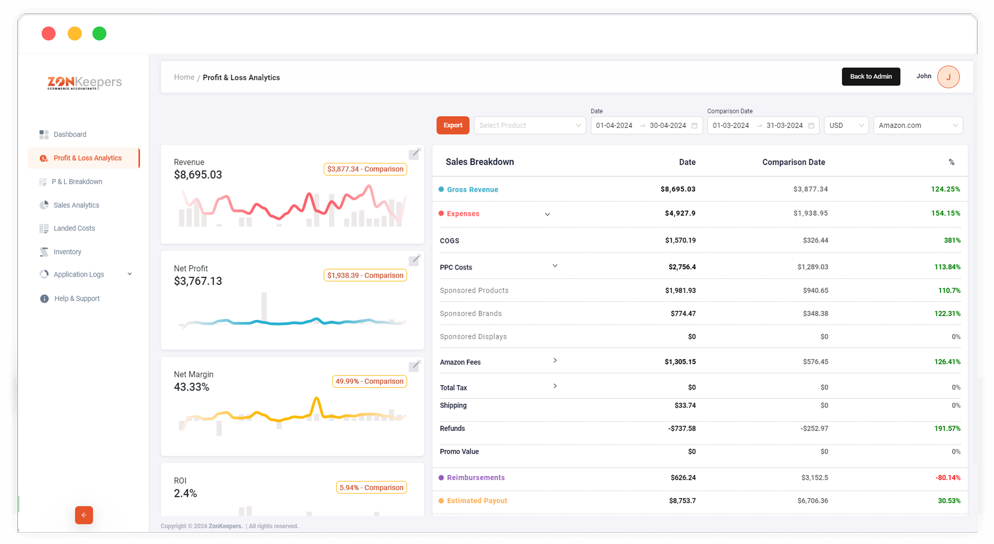
Task: Click edit pencil icon on Net Margin card
Action: coord(415,366)
